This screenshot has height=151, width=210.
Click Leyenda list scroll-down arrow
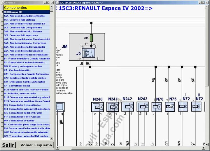coord(51,138)
